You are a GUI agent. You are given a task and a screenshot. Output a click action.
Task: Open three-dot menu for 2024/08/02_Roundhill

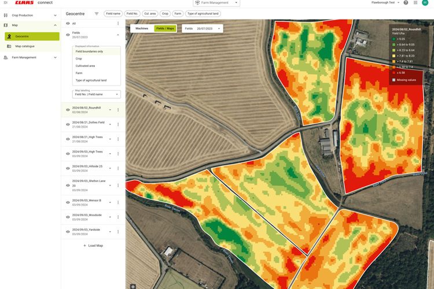[118, 109]
